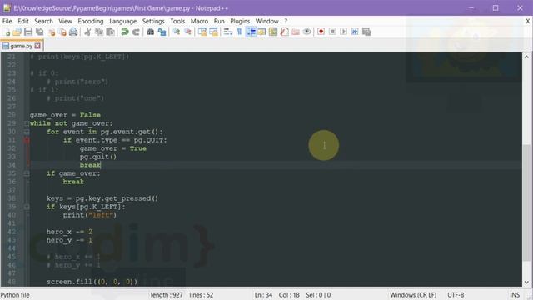Click the Zoom Out toolbar icon
533x300 pixels.
187,32
